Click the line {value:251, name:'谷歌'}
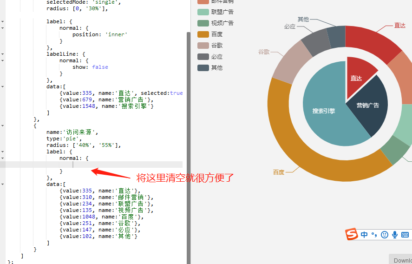The width and height of the screenshot is (412, 264). pyautogui.click(x=100, y=223)
